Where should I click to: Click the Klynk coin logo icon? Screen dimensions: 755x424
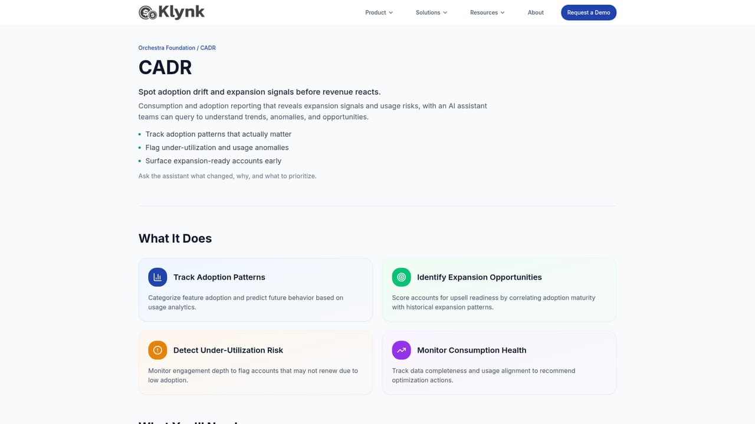148,12
